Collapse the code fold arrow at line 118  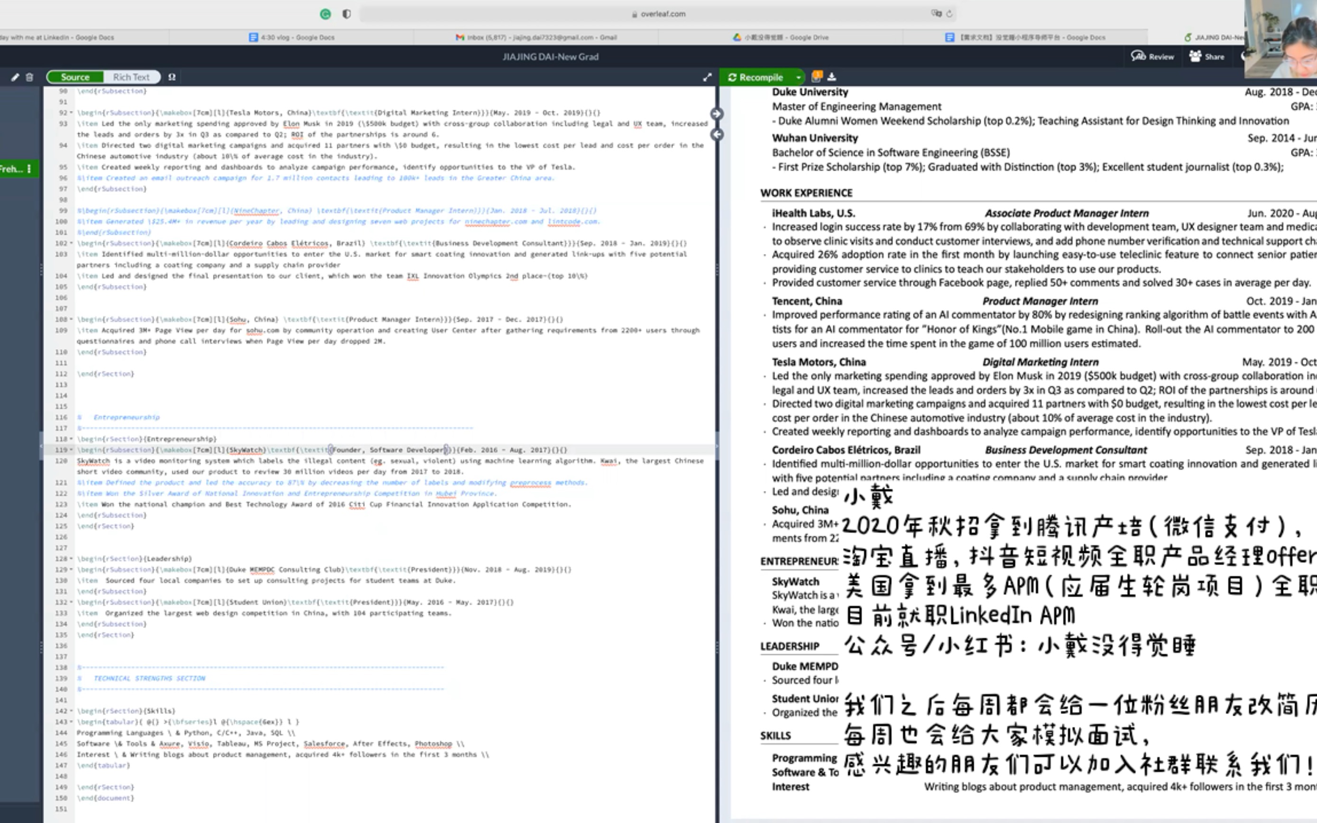click(71, 439)
